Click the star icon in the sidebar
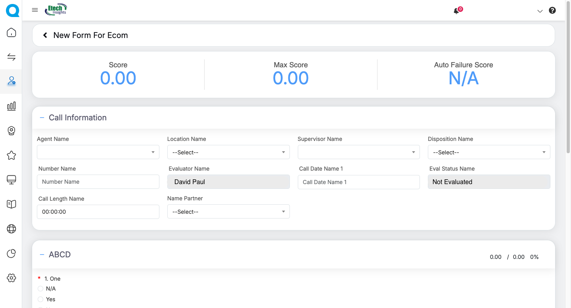571x308 pixels. (x=11, y=155)
